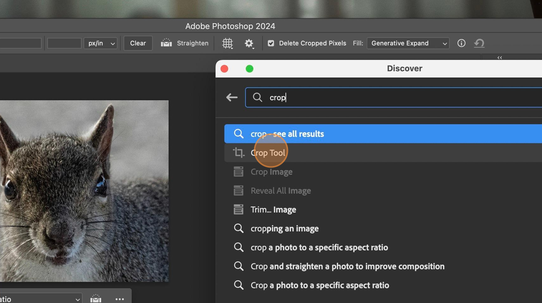Close the Discover window with red button

pyautogui.click(x=225, y=69)
